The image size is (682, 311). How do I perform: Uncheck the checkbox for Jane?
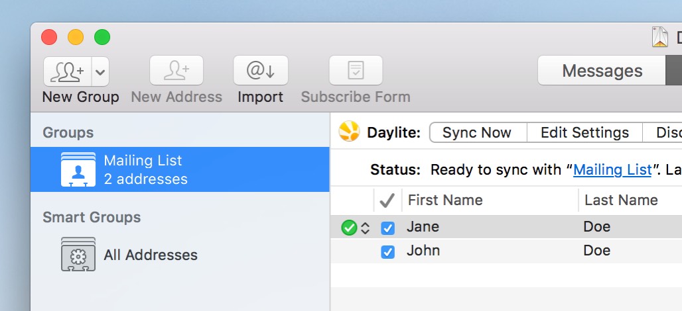tap(387, 228)
